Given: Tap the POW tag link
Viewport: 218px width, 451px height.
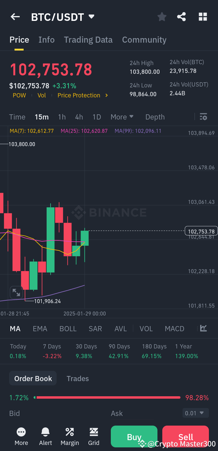Looking at the screenshot, I should 19,95.
